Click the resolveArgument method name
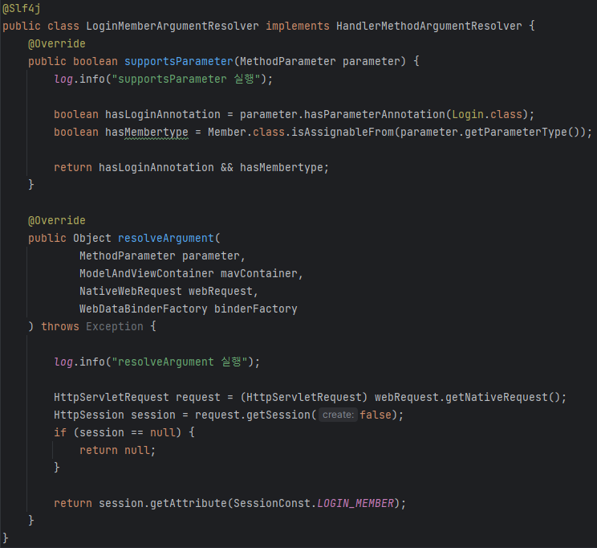Viewport: 597px width, 548px height. tap(166, 239)
